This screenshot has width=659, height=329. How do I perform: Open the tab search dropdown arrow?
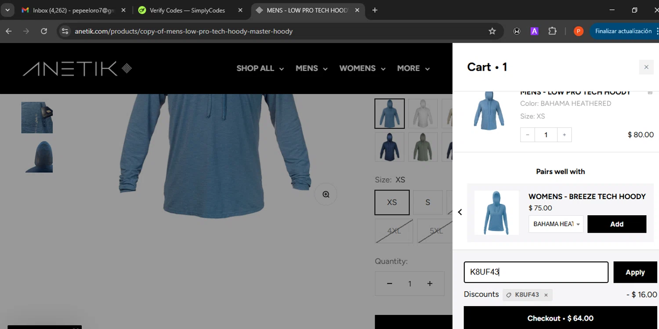point(7,10)
